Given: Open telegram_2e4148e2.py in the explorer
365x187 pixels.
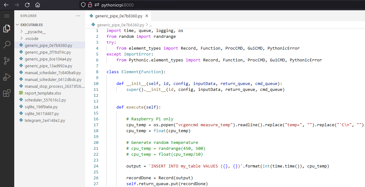Looking at the screenshot, I should click(45, 121).
